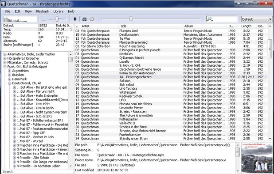Click the album cover art thumbnail
This screenshot has width=274, height=174.
pos(257,158)
